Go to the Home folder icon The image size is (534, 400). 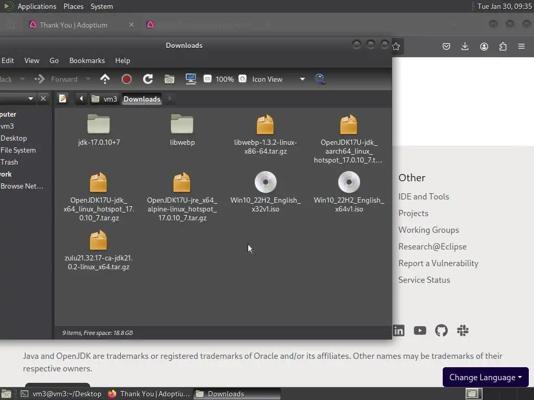point(169,79)
